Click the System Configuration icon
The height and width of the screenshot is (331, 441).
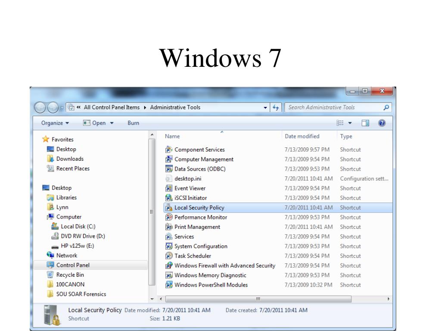click(x=169, y=246)
